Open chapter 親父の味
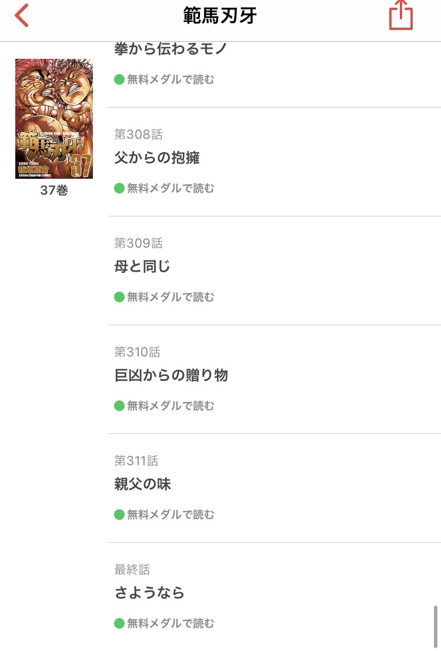441x651 pixels. pyautogui.click(x=142, y=484)
